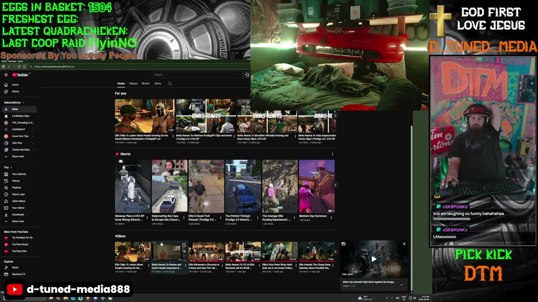Image resolution: width=538 pixels, height=302 pixels.
Task: Open Linus Tech Tips subscription
Action: (19, 136)
